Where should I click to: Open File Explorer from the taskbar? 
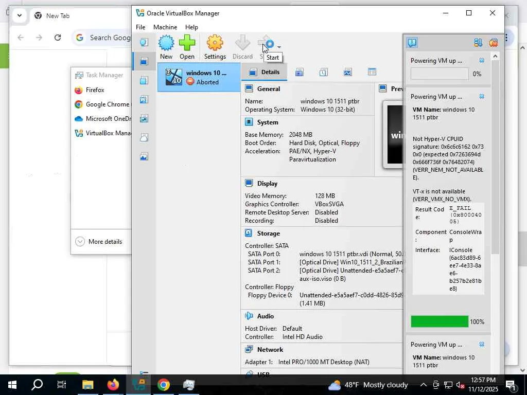[87, 385]
